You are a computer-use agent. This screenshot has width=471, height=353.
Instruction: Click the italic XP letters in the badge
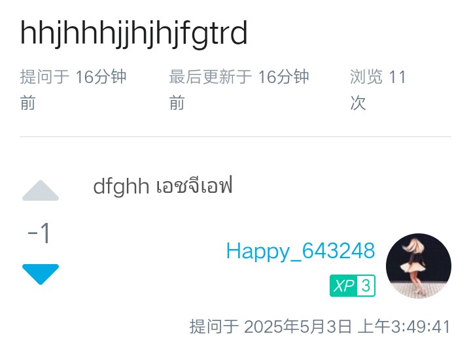pyautogui.click(x=343, y=286)
